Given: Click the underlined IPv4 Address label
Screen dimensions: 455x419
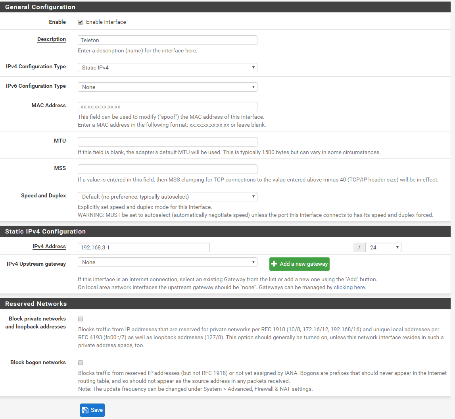Looking at the screenshot, I should coord(49,246).
